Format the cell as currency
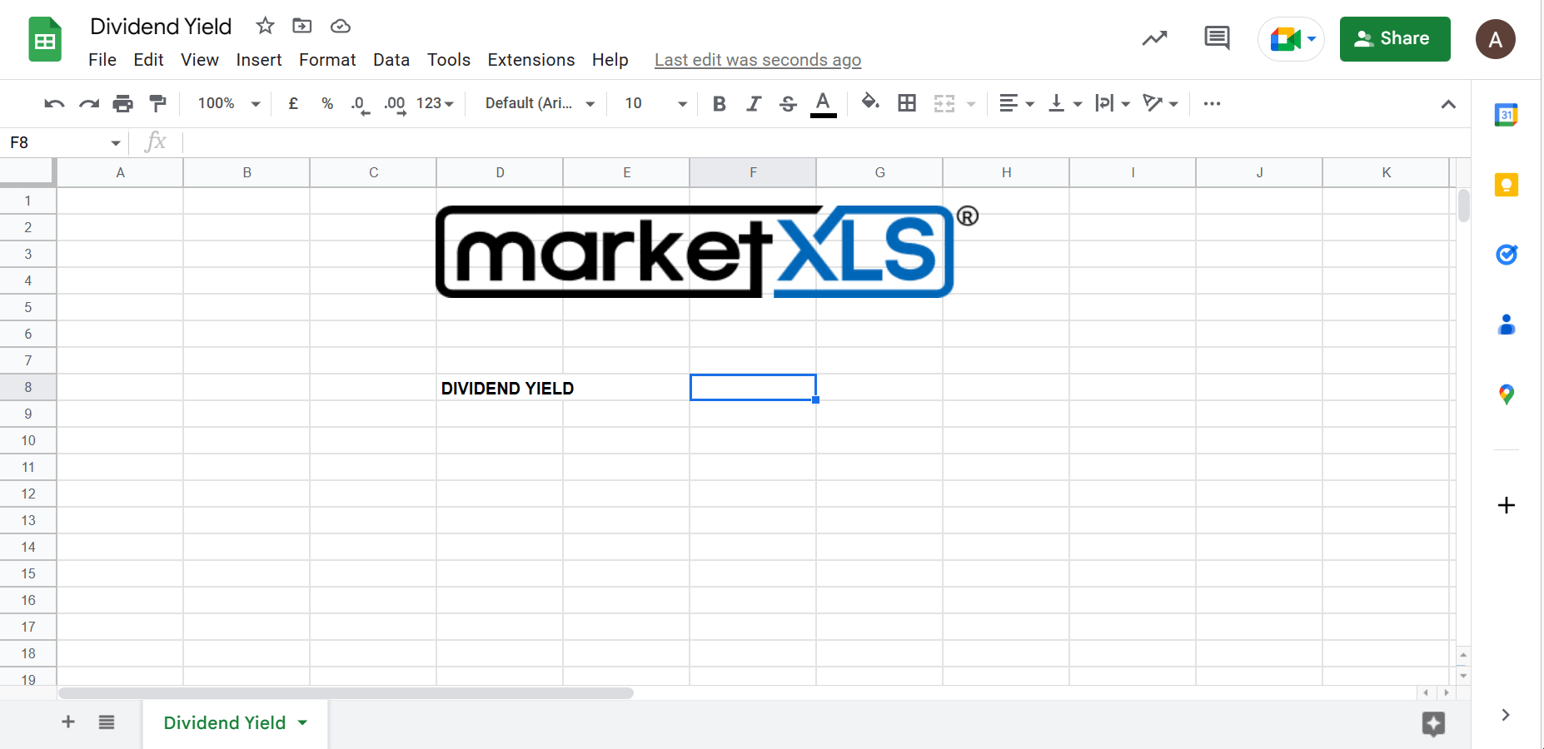Viewport: 1544px width, 749px height. pyautogui.click(x=292, y=103)
